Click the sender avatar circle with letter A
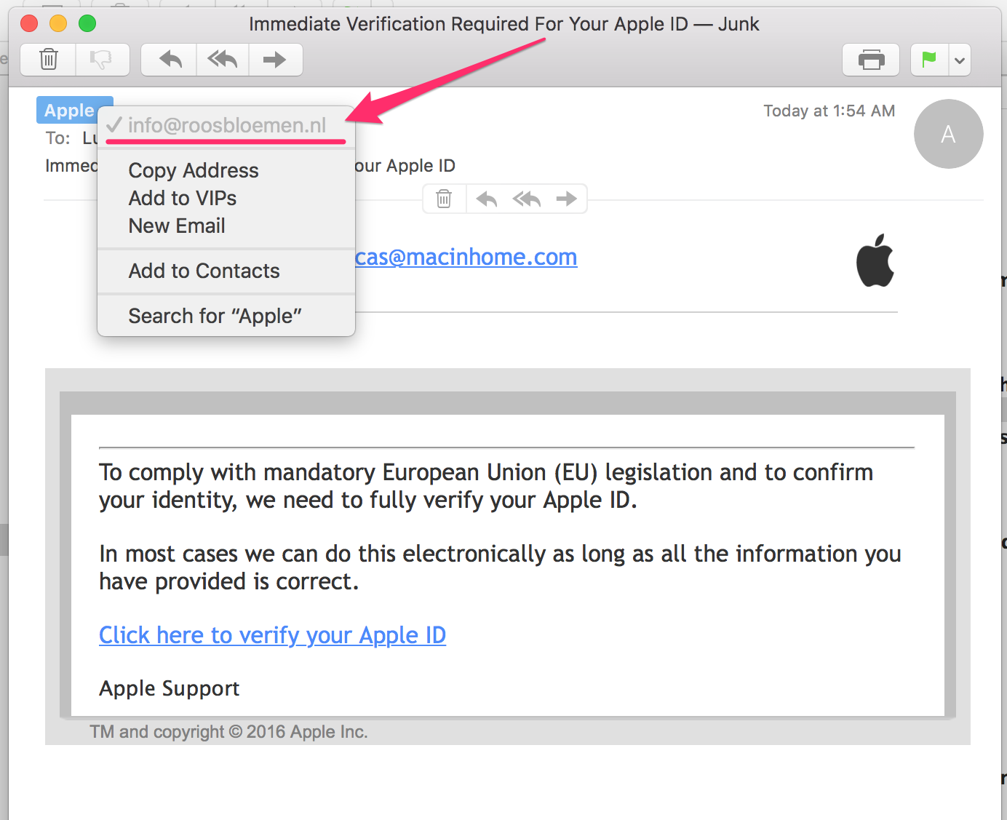 point(949,134)
